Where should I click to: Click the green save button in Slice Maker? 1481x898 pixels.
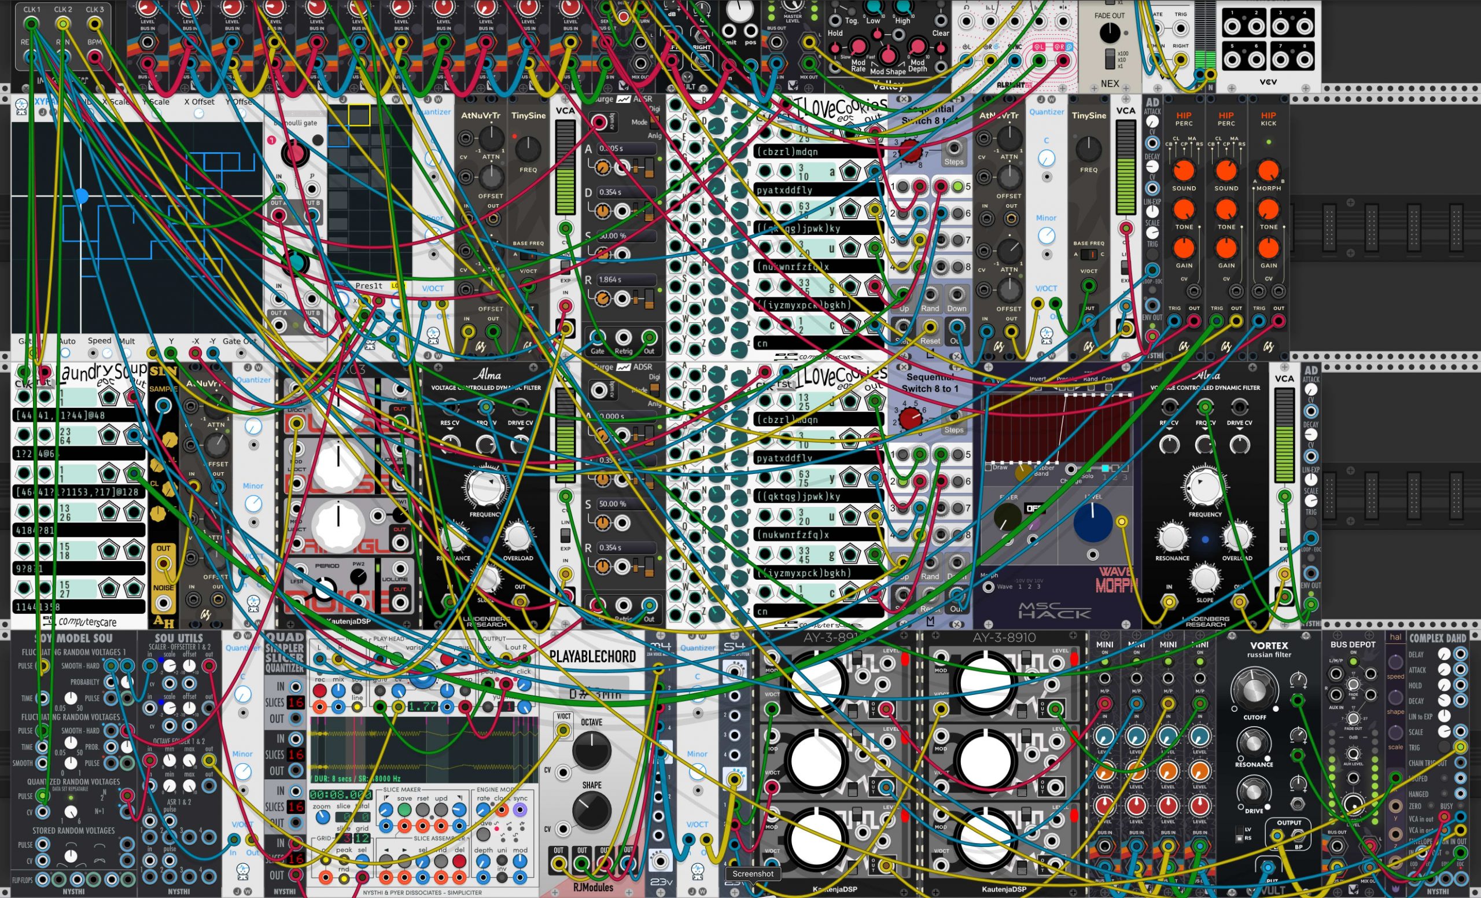pyautogui.click(x=404, y=810)
